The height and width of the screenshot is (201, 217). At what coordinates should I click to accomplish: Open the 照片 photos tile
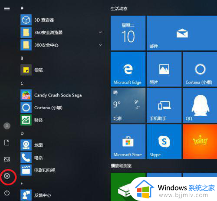coord(164,69)
